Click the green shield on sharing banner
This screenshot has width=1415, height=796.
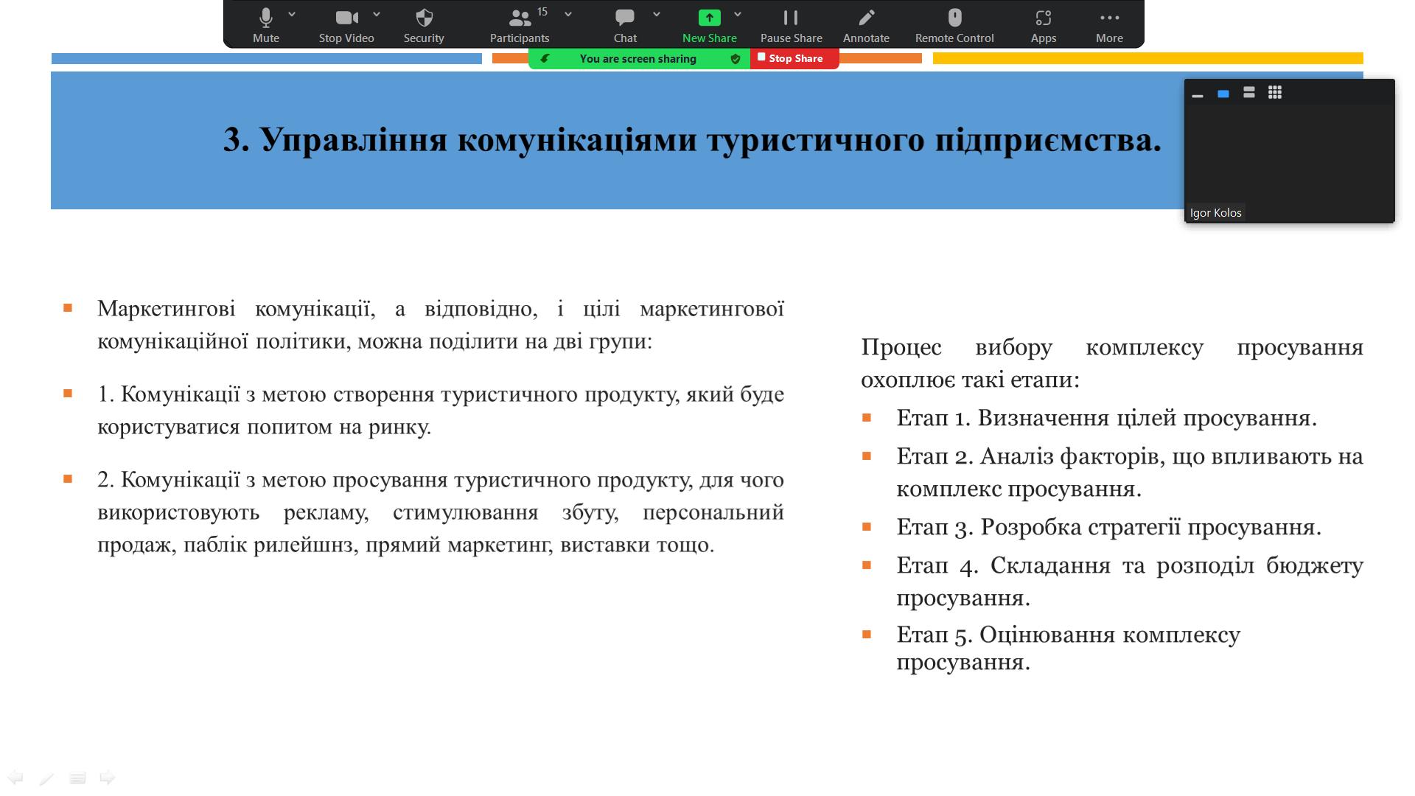click(x=735, y=59)
